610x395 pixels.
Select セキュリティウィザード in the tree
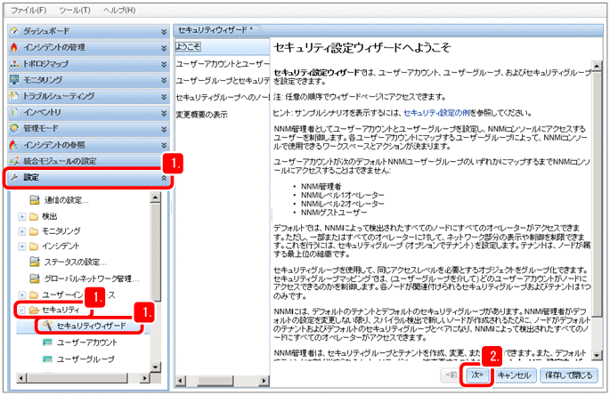point(91,326)
